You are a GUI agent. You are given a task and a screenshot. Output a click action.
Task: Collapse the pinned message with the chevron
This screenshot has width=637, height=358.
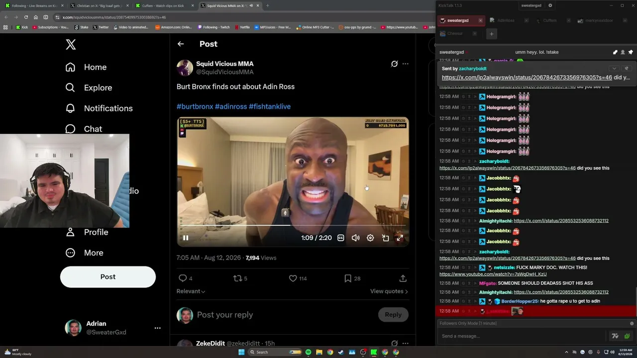614,68
